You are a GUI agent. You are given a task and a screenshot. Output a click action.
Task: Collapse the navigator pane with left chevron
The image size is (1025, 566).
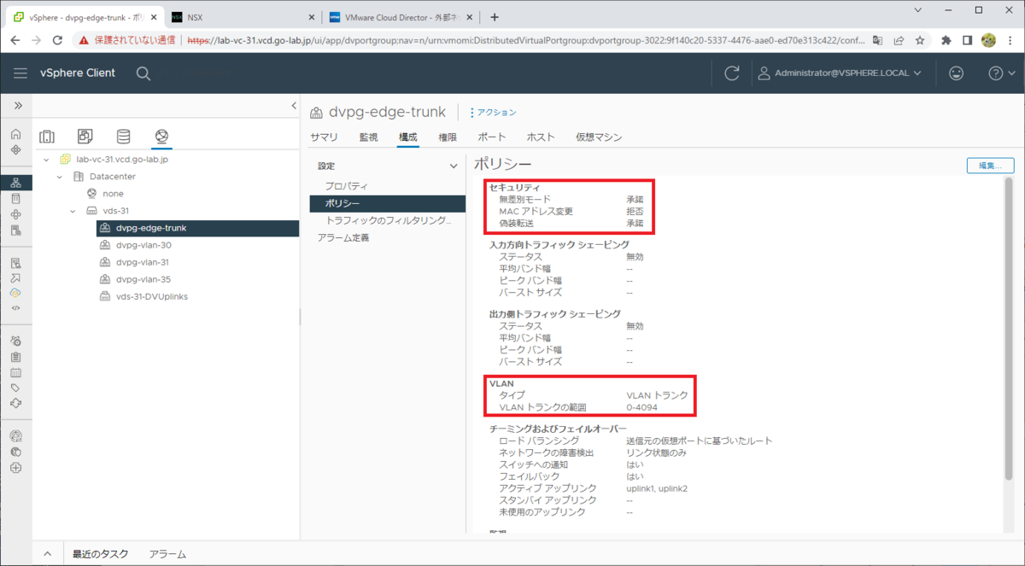point(294,106)
